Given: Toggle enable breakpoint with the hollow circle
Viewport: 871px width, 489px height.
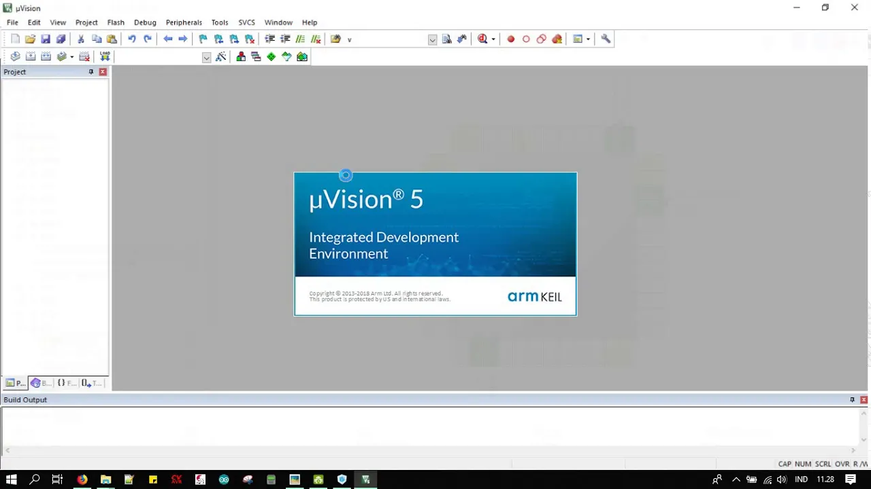Looking at the screenshot, I should pyautogui.click(x=526, y=39).
